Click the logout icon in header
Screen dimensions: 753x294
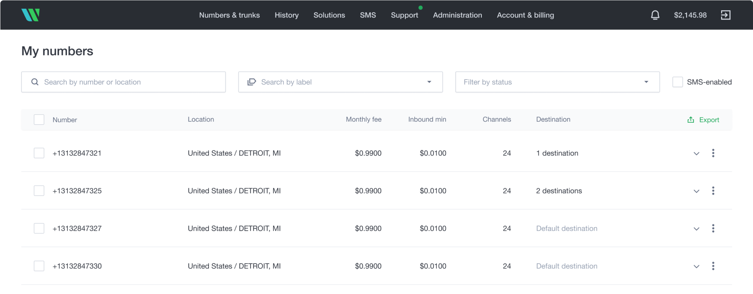(726, 15)
